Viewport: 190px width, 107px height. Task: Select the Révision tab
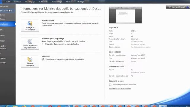click(x=69, y=2)
